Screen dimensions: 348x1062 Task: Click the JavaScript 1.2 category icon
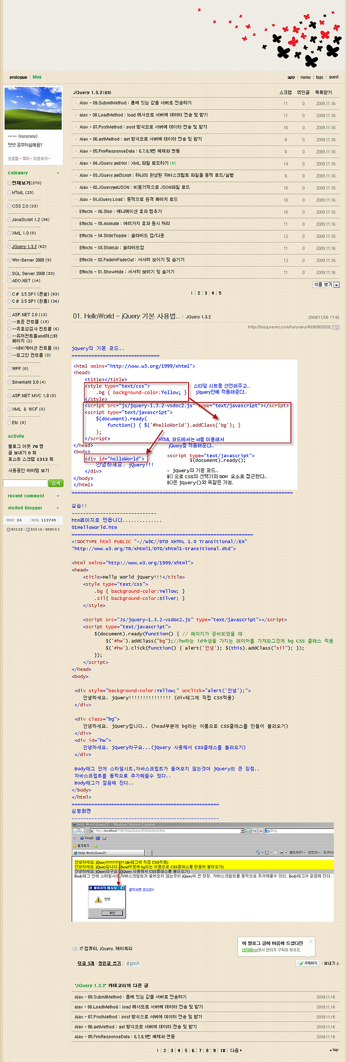tap(9, 220)
